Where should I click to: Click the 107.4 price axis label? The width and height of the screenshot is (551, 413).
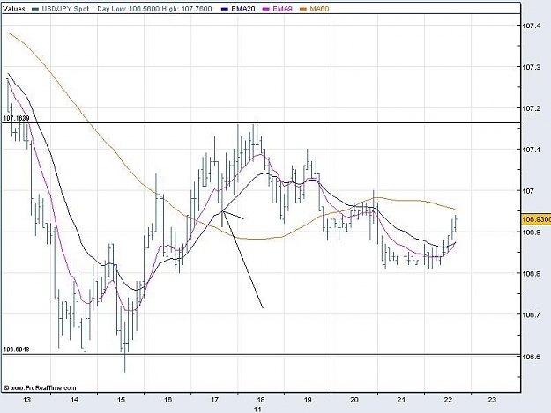pyautogui.click(x=532, y=26)
